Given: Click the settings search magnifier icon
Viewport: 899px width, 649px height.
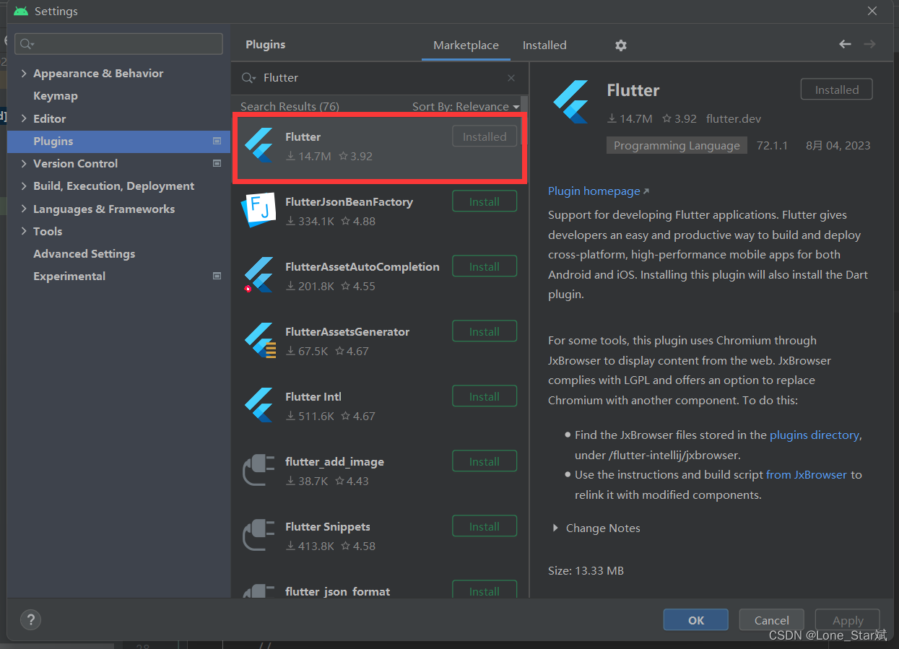Looking at the screenshot, I should (27, 44).
